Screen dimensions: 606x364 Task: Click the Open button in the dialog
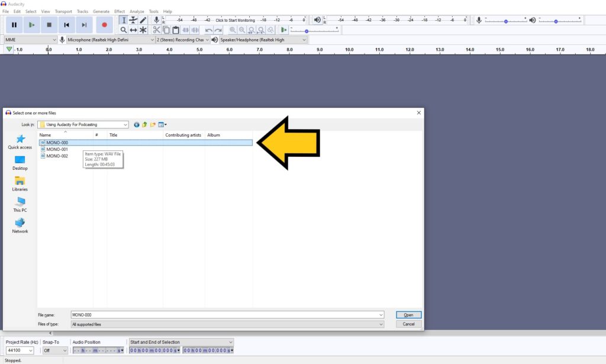(x=408, y=315)
